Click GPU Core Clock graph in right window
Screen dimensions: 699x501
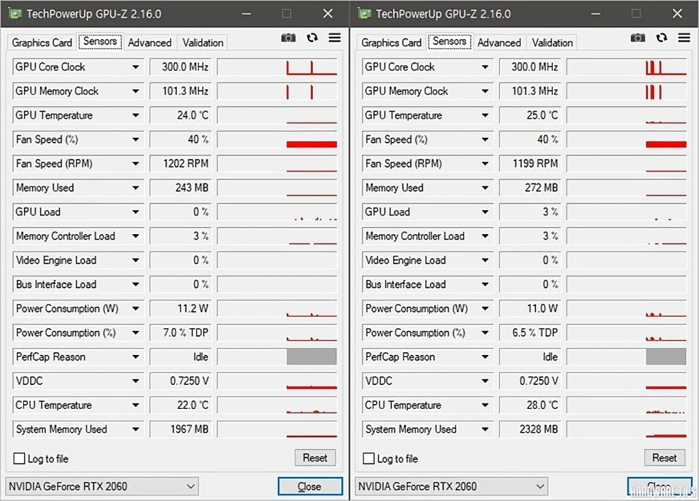click(x=627, y=68)
